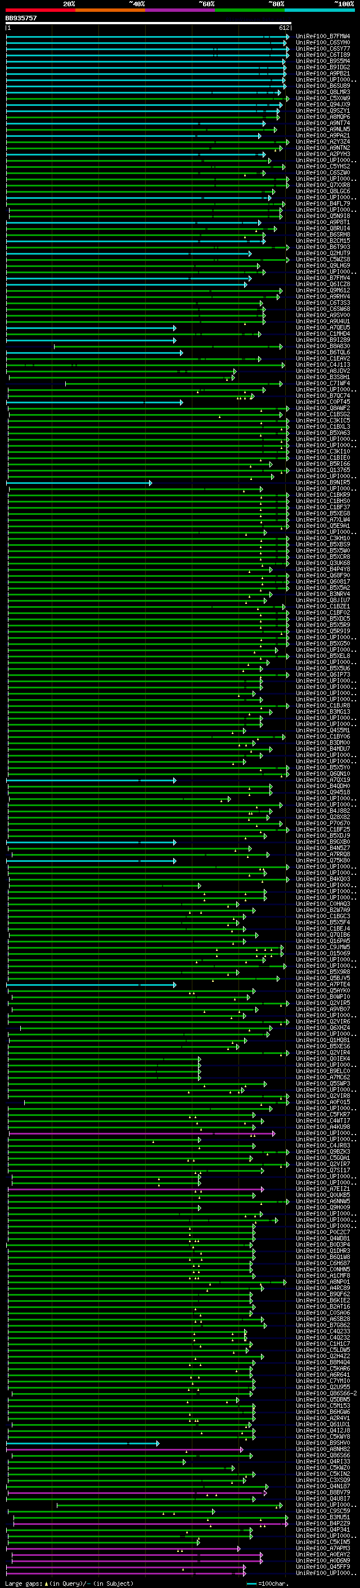Click the UniRef100_Q9M612 label
The width and height of the screenshot is (360, 1588).
323,290
